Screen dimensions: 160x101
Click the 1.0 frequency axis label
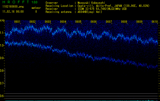coord(2,45)
